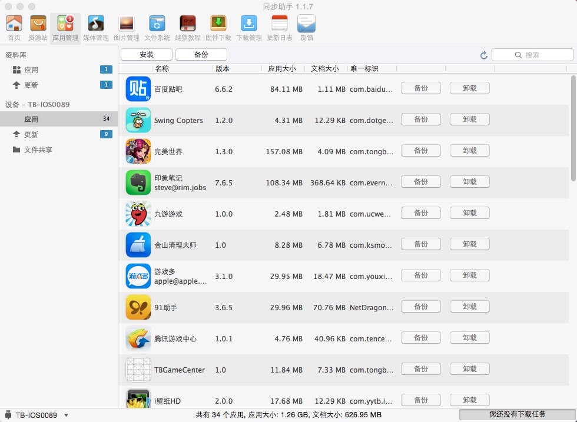The image size is (577, 422).
Task: Back up 百度贴吧 with its 备份 button
Action: coord(420,88)
